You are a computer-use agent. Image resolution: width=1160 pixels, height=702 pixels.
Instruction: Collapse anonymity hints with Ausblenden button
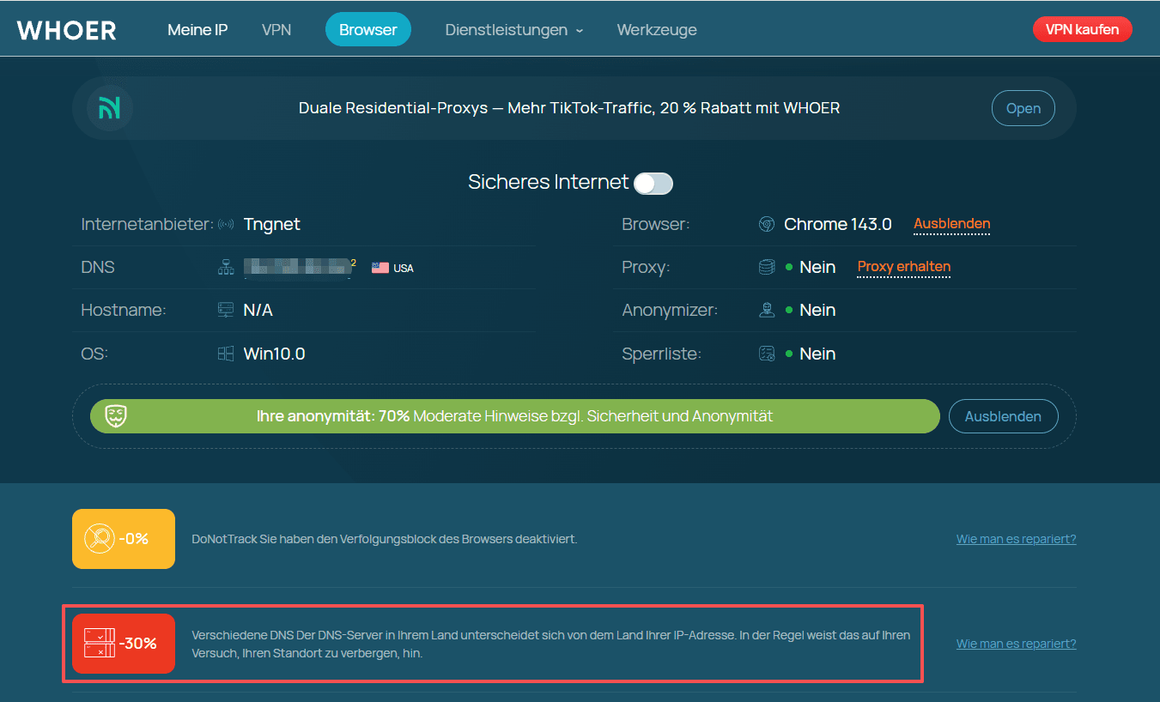click(x=1003, y=416)
